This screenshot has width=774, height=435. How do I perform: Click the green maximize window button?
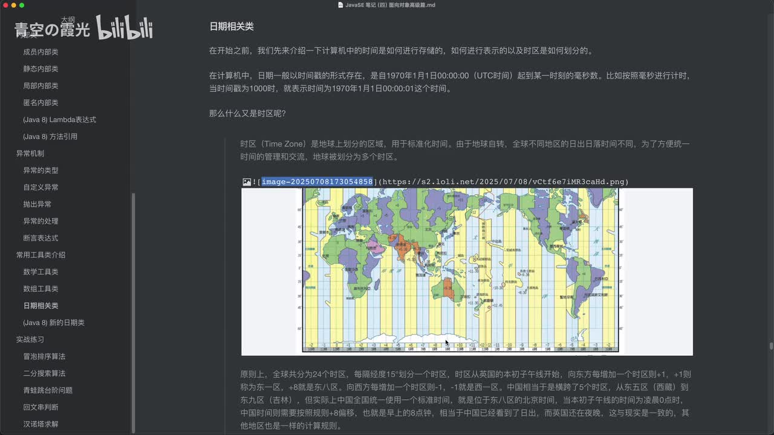pyautogui.click(x=22, y=5)
